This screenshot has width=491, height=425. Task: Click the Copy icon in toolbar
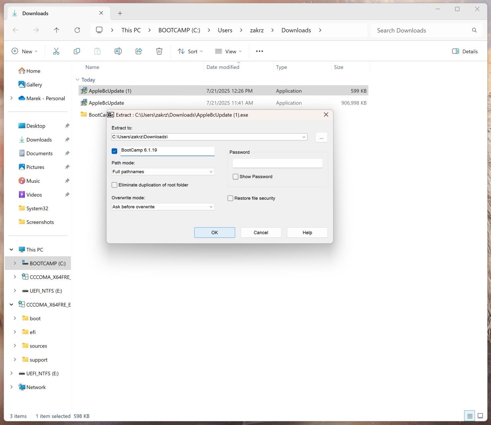coord(77,51)
